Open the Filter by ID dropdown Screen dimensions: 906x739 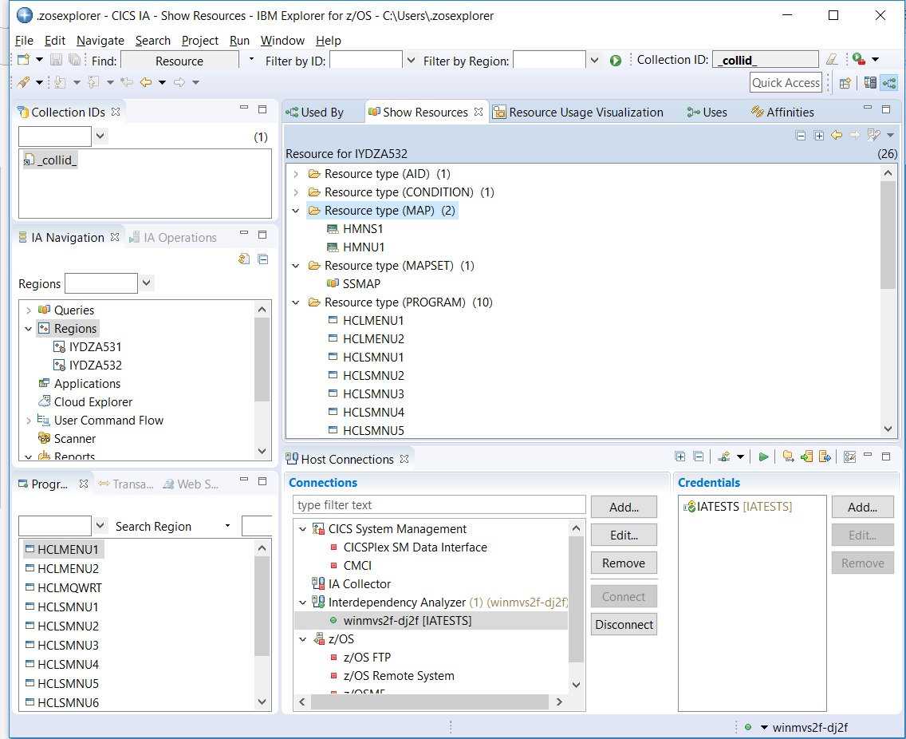410,60
